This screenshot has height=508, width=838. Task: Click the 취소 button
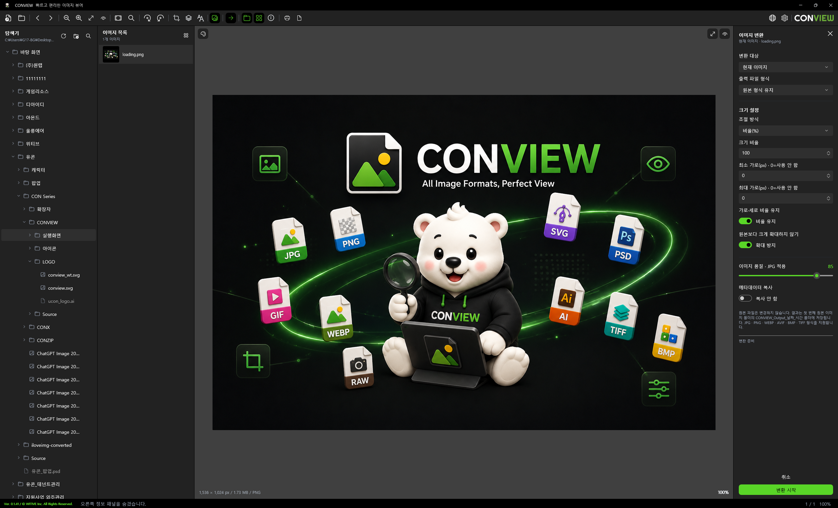click(x=786, y=477)
